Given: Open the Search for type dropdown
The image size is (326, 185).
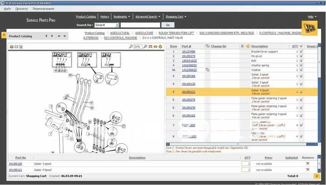Looking at the screenshot, I should (x=117, y=25).
